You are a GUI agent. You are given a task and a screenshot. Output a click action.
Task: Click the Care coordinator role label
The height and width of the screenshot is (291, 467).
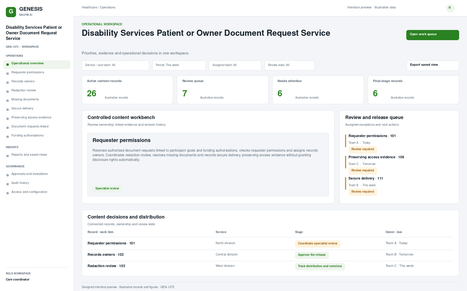pyautogui.click(x=18, y=280)
